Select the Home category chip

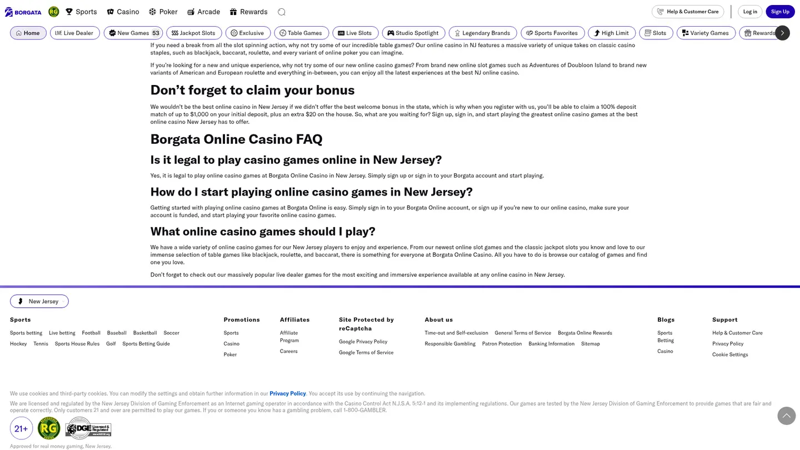point(28,33)
